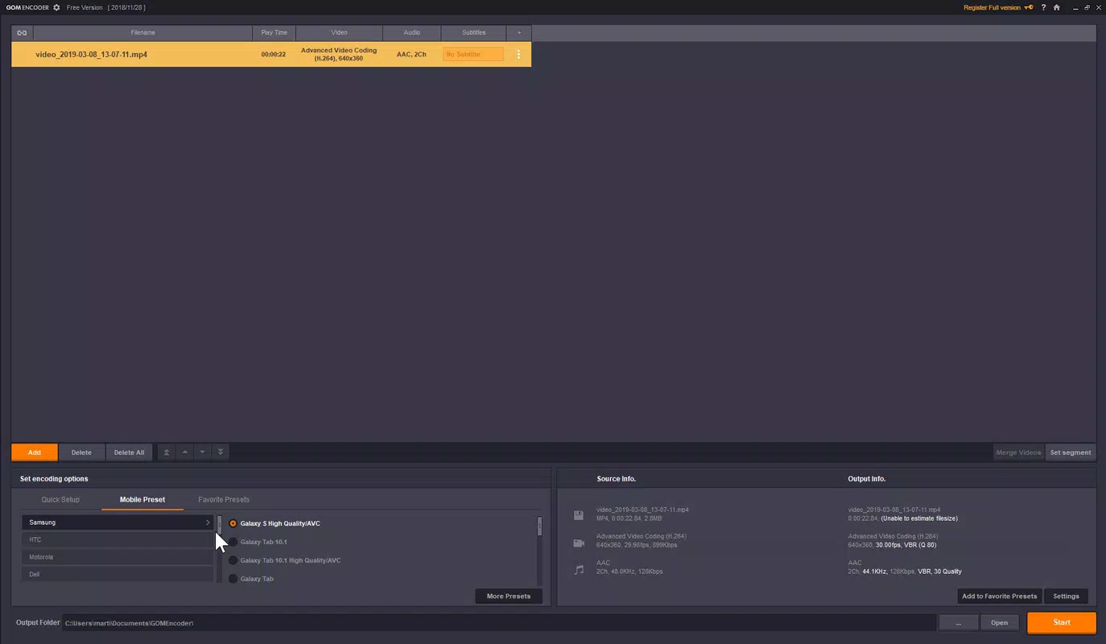
Task: Click the link icon in file list header
Action: point(22,33)
